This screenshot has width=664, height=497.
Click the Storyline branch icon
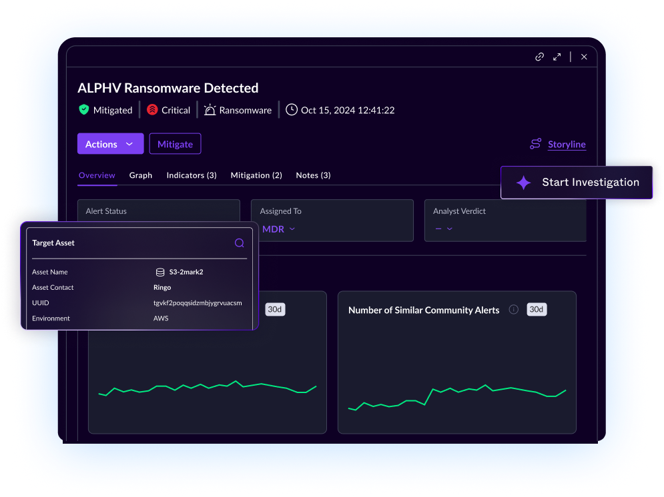tap(535, 144)
